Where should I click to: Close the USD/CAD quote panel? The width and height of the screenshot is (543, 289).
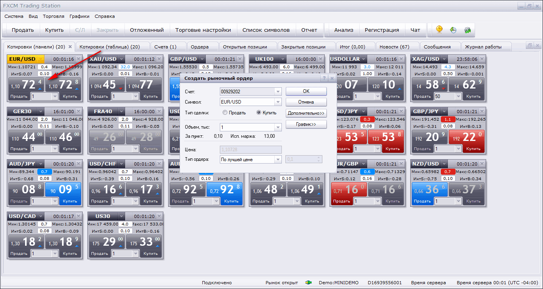tap(78, 216)
